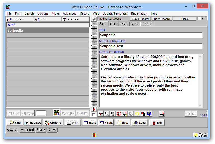
Task: Open the NONE secondary sort selector
Action: (48, 19)
